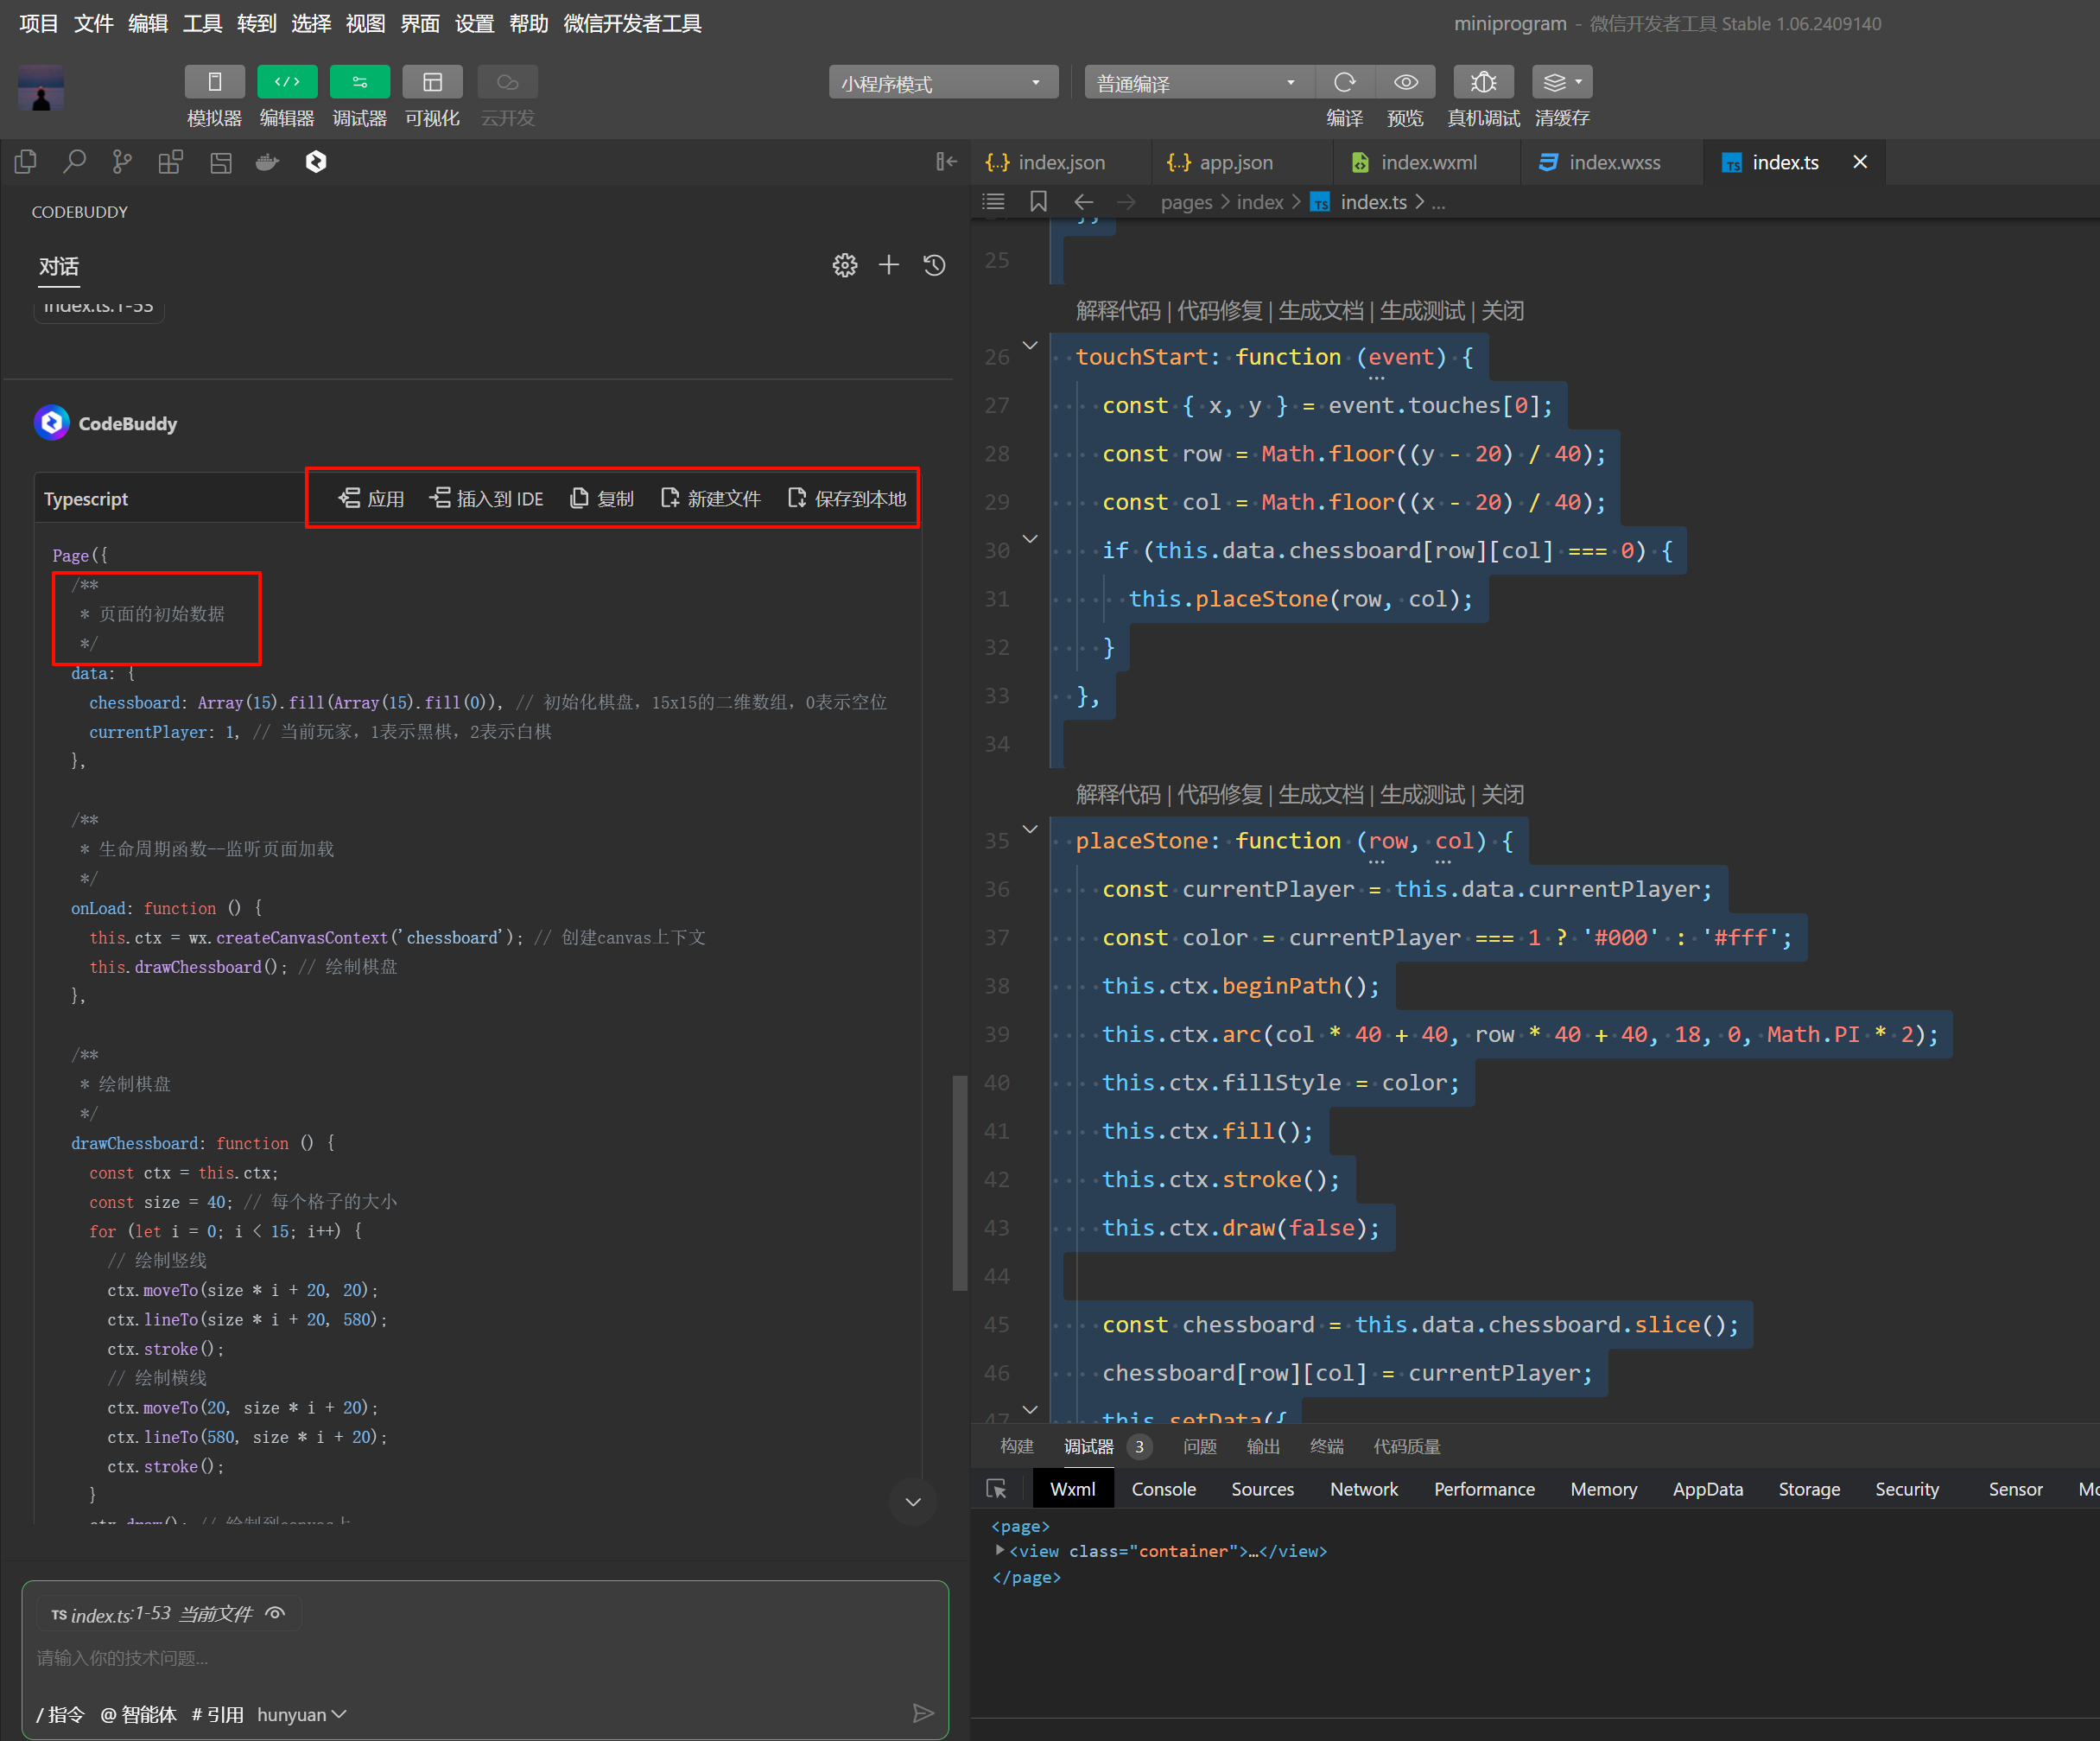
Task: Toggle the Simulator panel button
Action: (214, 82)
